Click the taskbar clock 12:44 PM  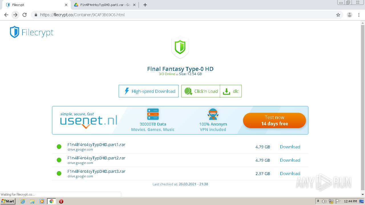click(350, 201)
